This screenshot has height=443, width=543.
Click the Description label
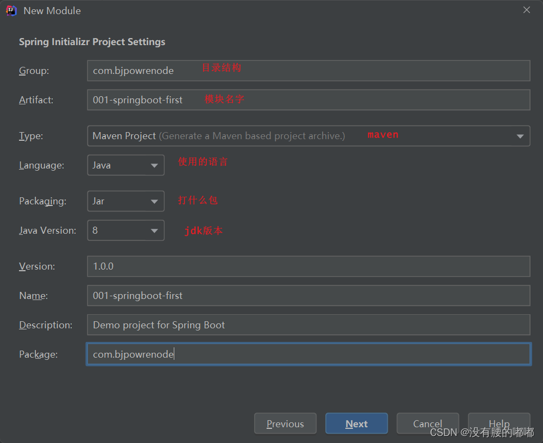pyautogui.click(x=46, y=325)
